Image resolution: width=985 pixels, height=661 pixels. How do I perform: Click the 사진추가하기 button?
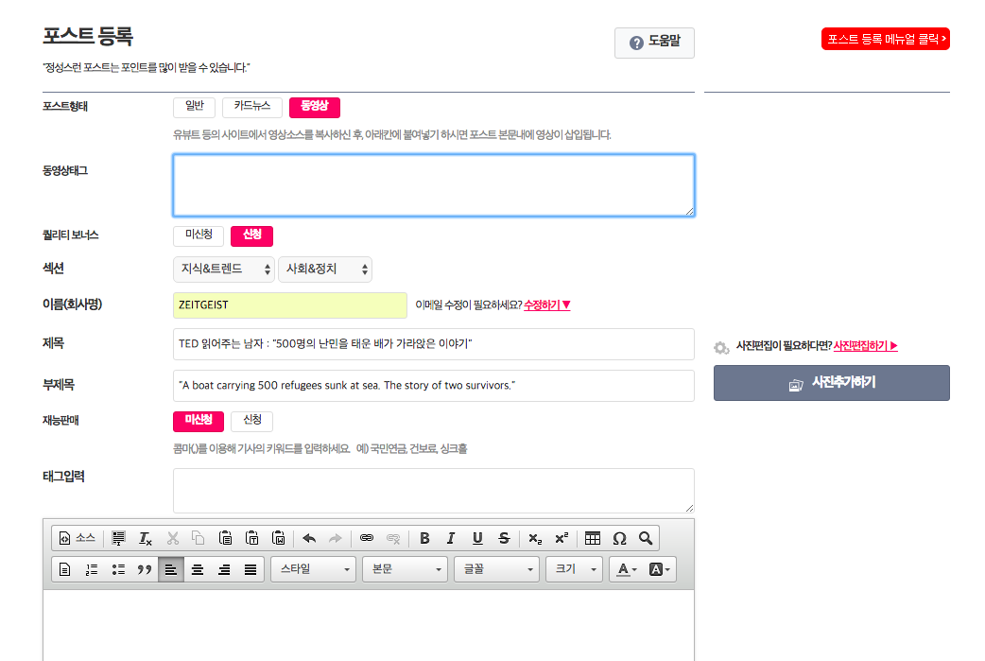(x=832, y=383)
